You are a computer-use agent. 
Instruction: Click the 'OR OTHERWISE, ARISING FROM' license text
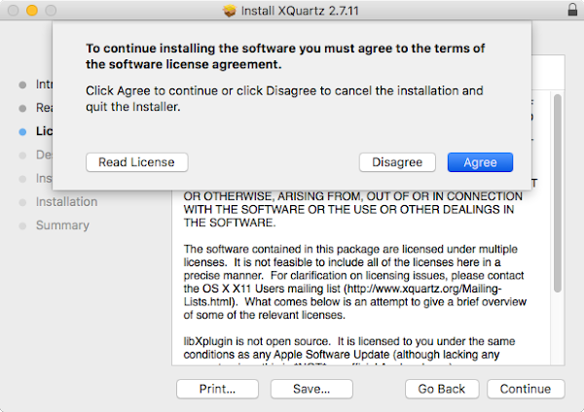tap(352, 209)
